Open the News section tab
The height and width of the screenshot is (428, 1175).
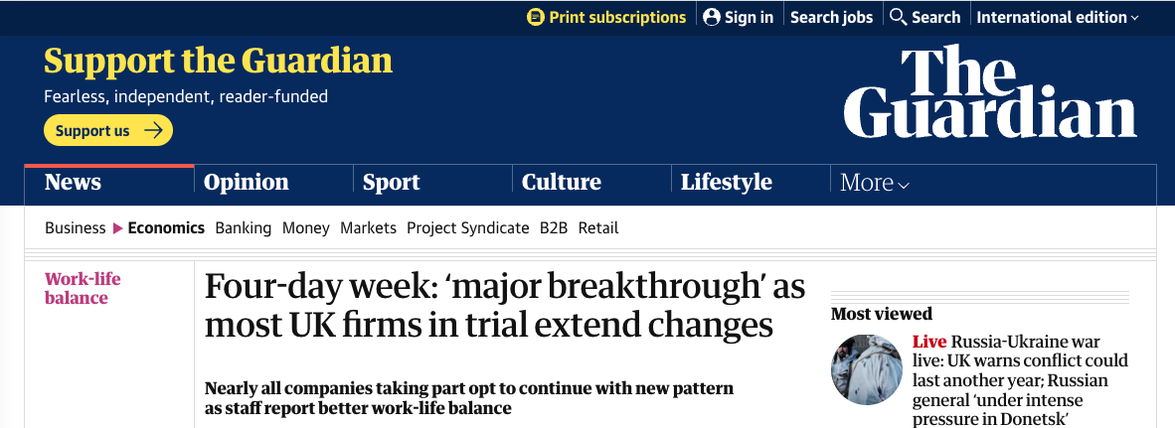74,182
